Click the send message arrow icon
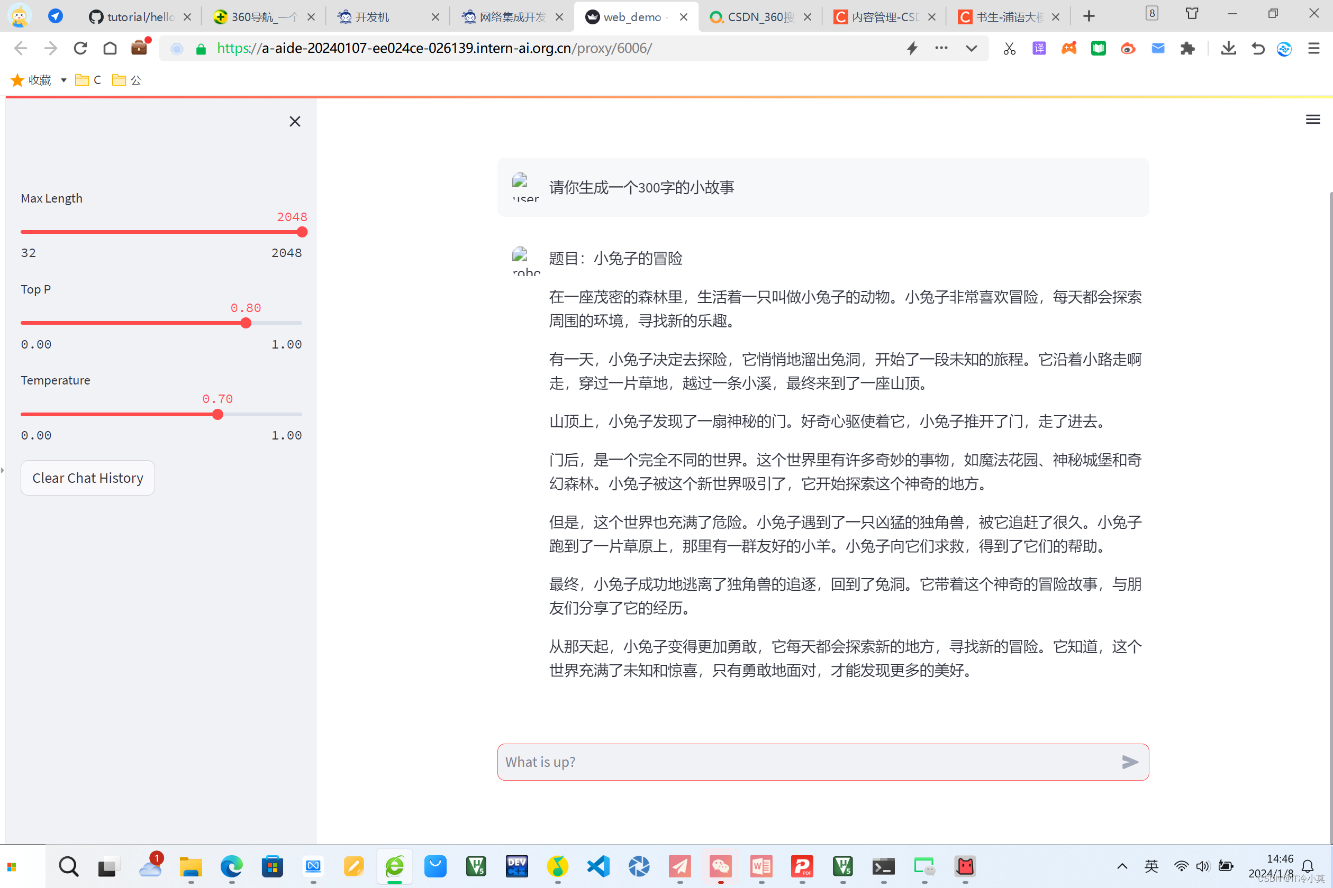This screenshot has width=1333, height=888. pos(1130,762)
